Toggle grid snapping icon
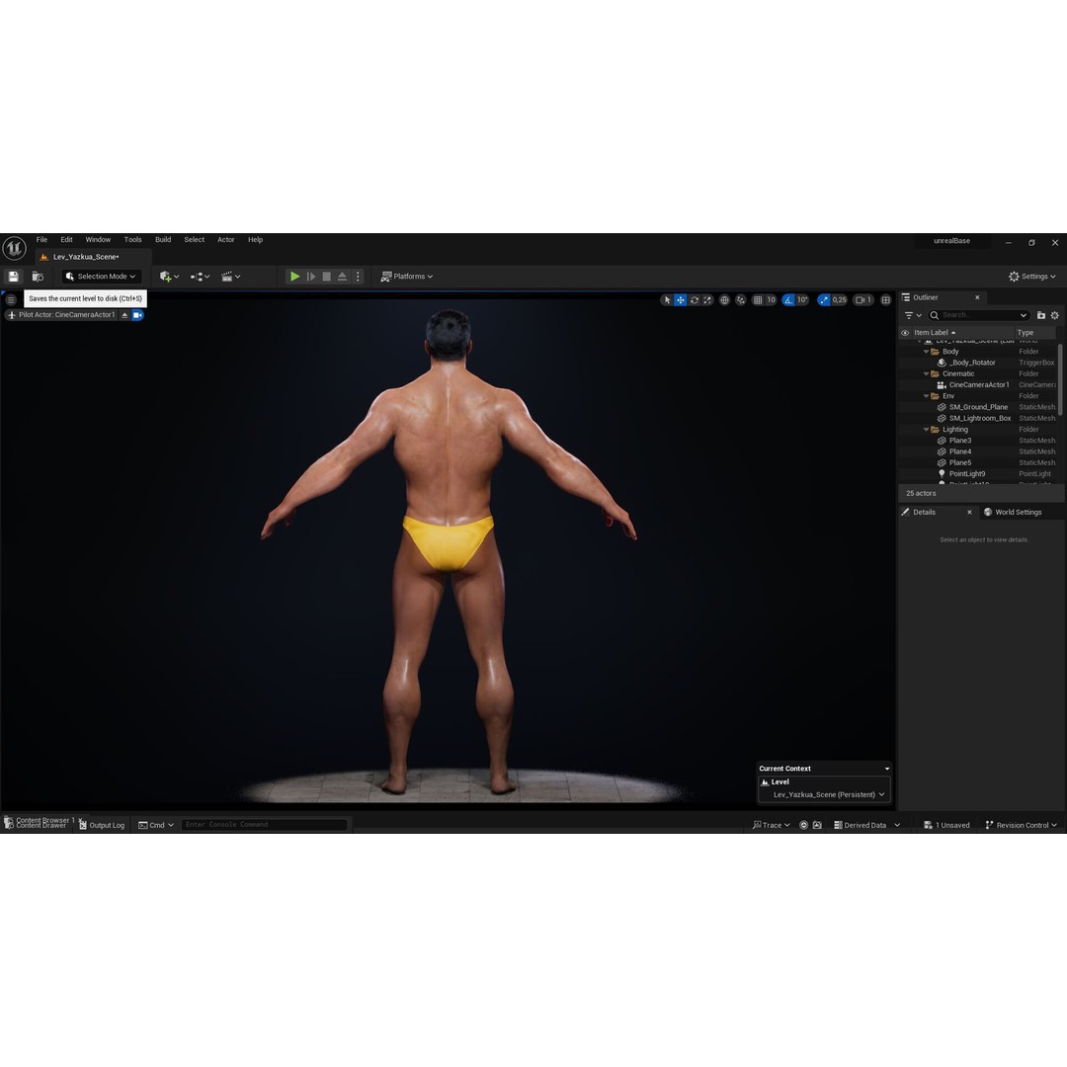 758,300
